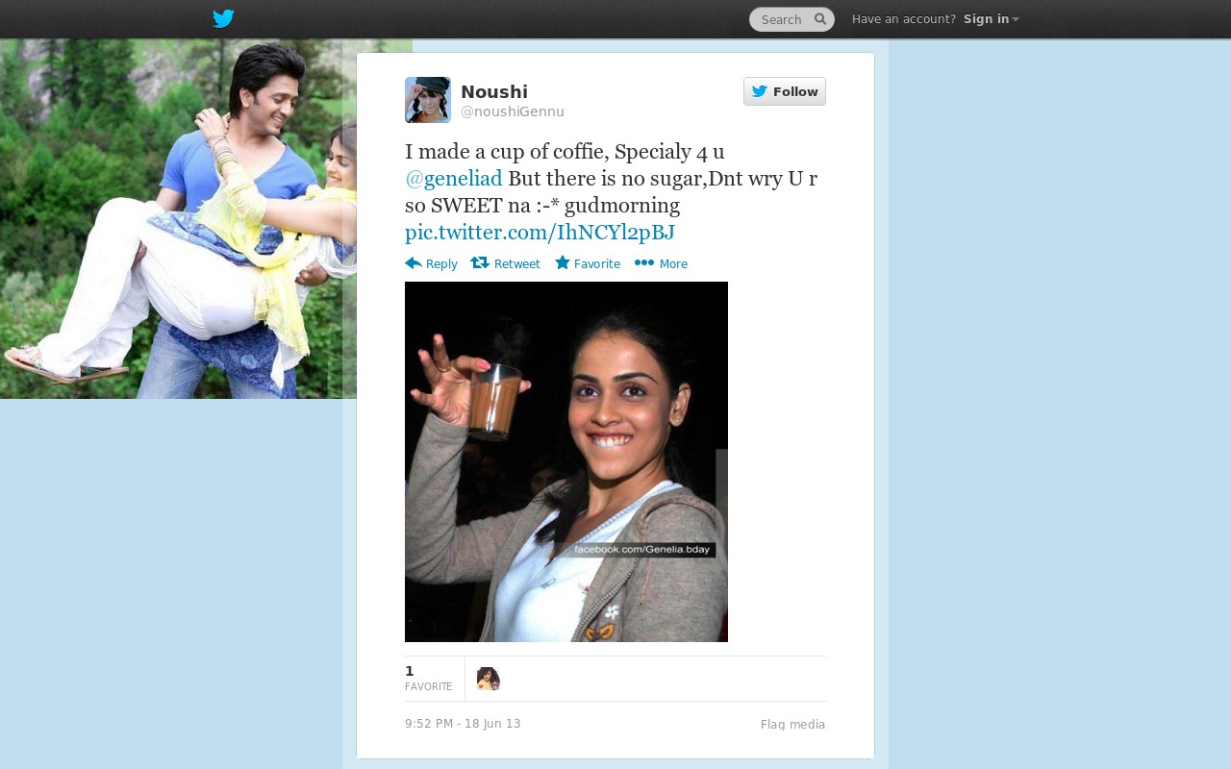
Task: Open the avatar of user who favorited
Action: [489, 679]
